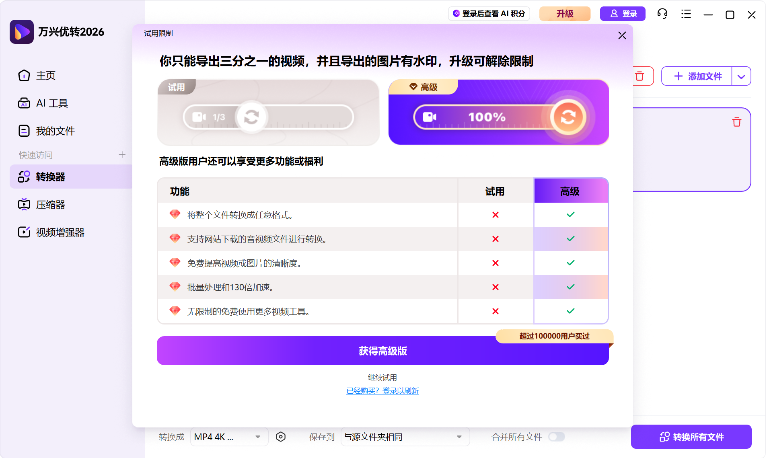Enable the 合并所有文件 toggle
This screenshot has height=458, width=767.
tap(557, 437)
